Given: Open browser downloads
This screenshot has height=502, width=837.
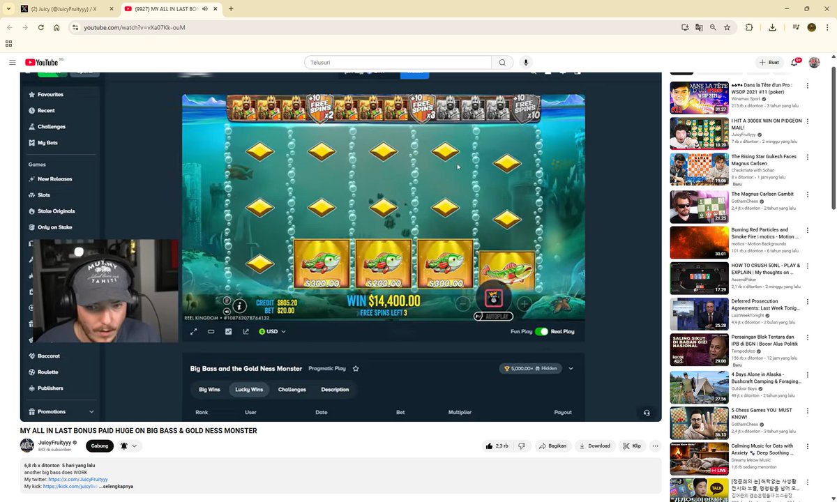Looking at the screenshot, I should click(x=772, y=27).
